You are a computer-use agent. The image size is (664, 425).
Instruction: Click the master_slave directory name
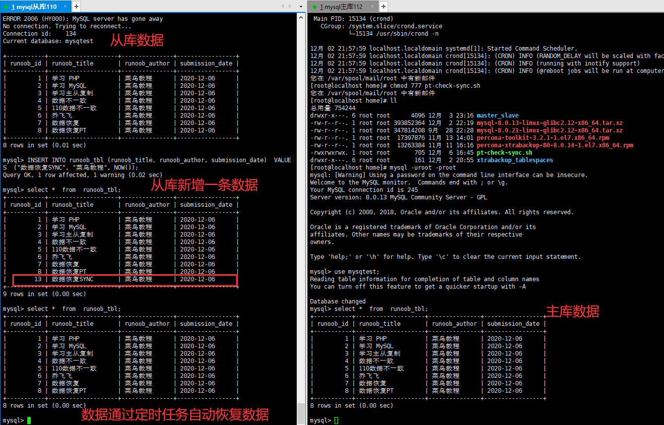click(498, 116)
